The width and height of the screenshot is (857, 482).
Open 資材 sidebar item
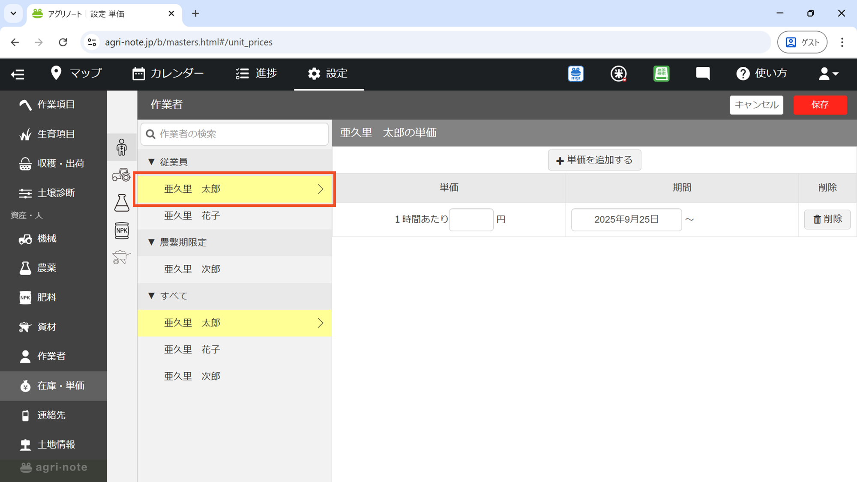coord(54,327)
